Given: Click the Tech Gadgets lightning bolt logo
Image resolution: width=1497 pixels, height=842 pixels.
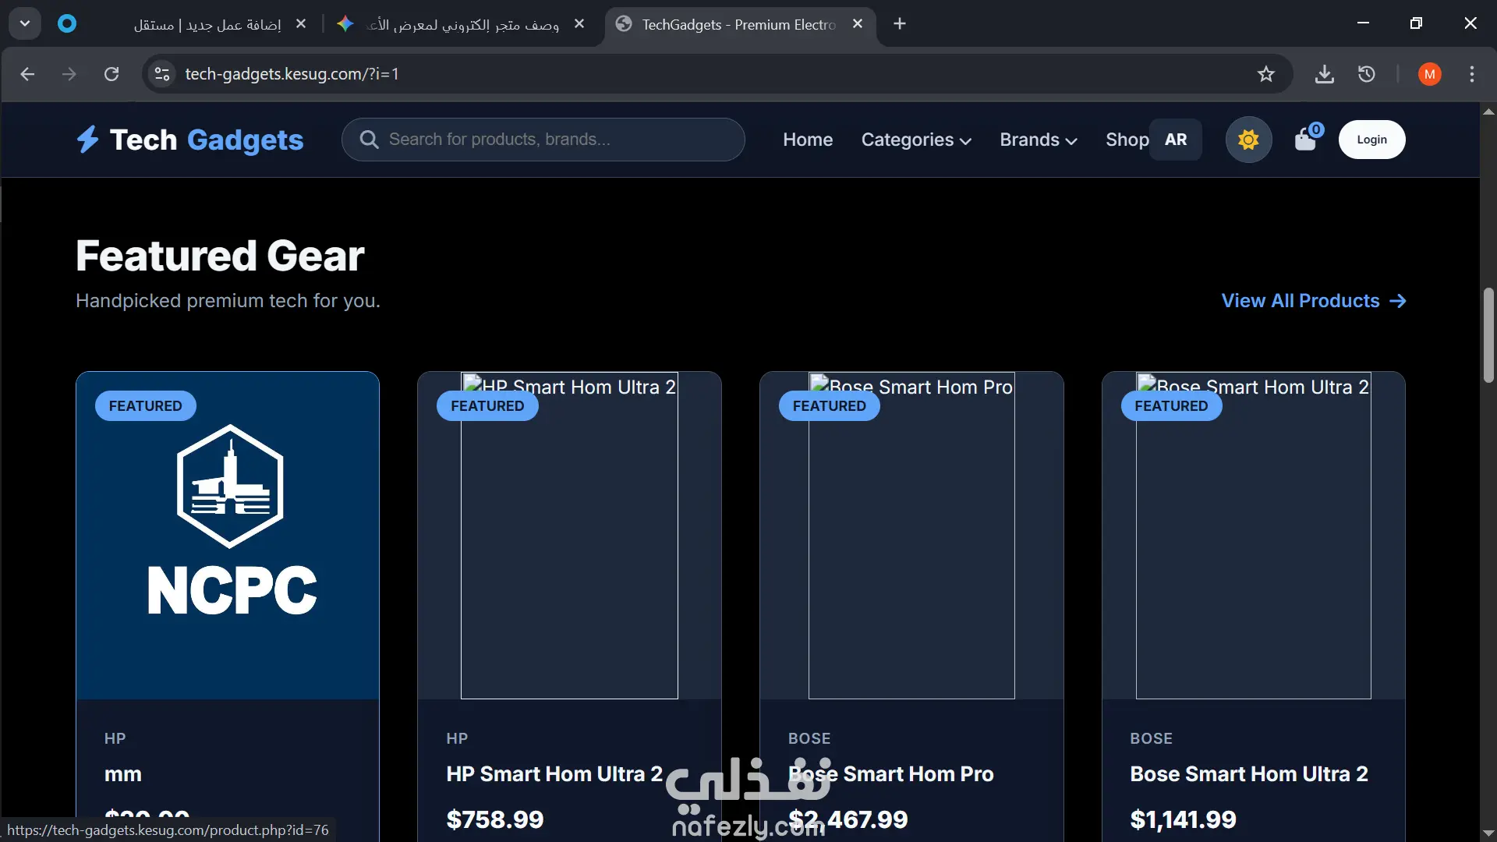Looking at the screenshot, I should coord(87,140).
